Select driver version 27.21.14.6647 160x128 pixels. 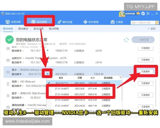pyautogui.click(x=84, y=100)
